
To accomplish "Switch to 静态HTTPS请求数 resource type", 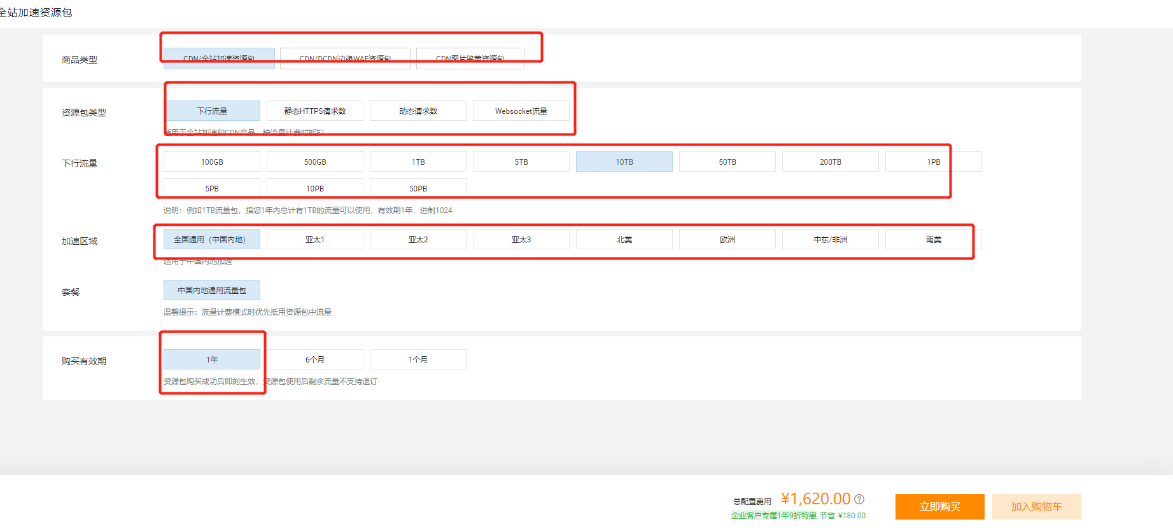I will click(315, 111).
